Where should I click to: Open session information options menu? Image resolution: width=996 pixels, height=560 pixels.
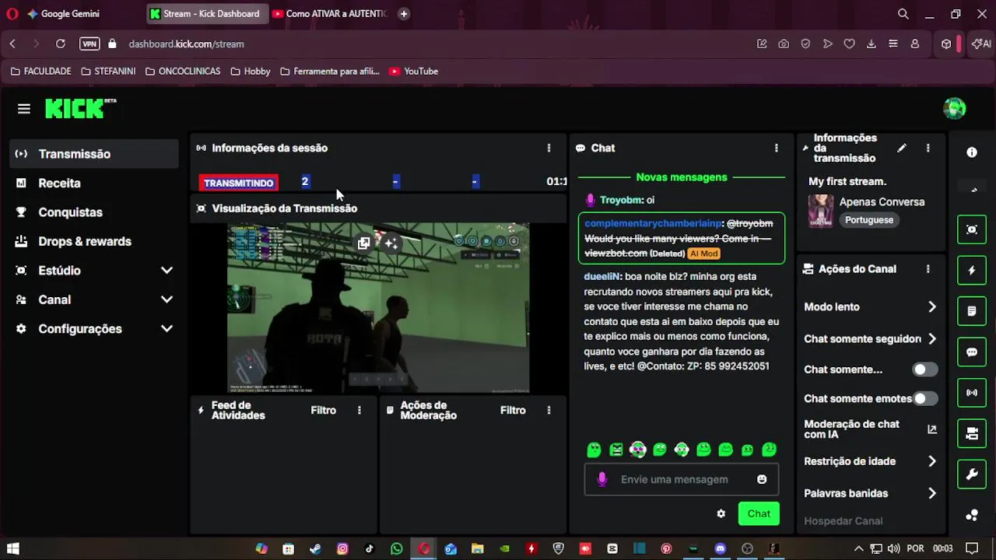[549, 148]
